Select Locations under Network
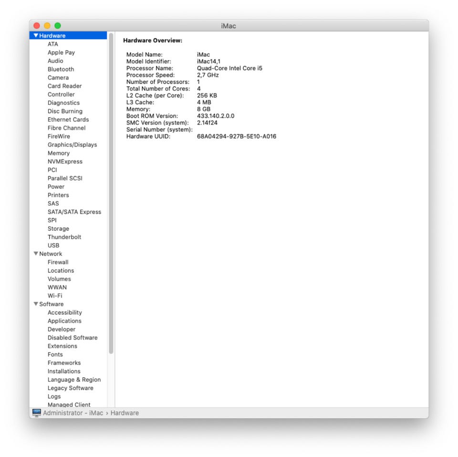The image size is (458, 457). pyautogui.click(x=61, y=270)
